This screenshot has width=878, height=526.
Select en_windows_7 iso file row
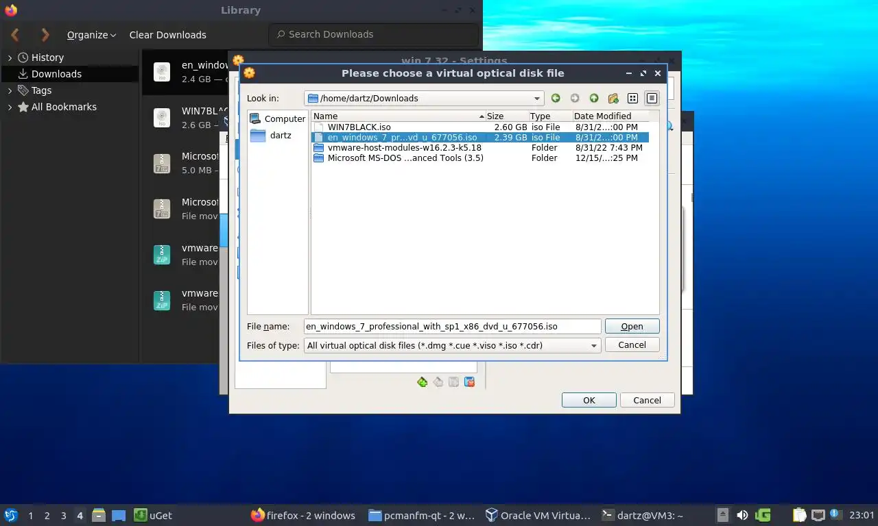[x=480, y=137]
